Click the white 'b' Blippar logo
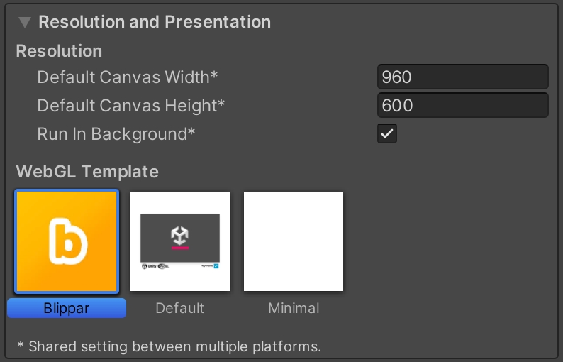Image resolution: width=563 pixels, height=362 pixels. [x=66, y=241]
